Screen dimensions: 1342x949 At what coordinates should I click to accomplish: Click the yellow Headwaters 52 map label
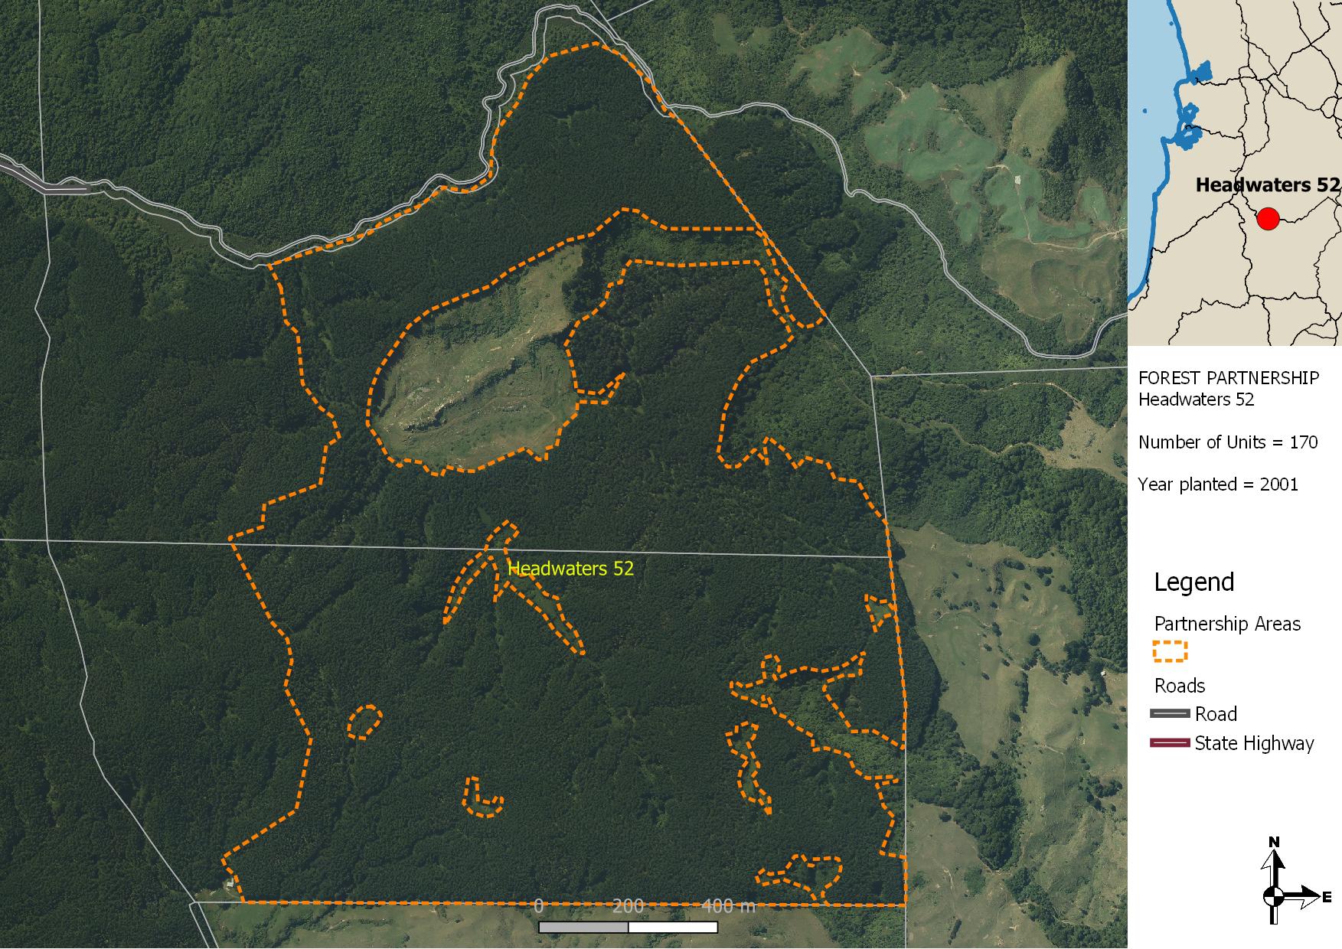tap(570, 569)
